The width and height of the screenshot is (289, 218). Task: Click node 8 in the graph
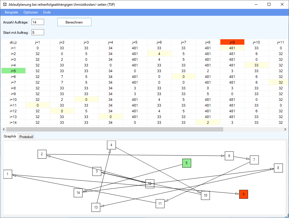pos(278,168)
